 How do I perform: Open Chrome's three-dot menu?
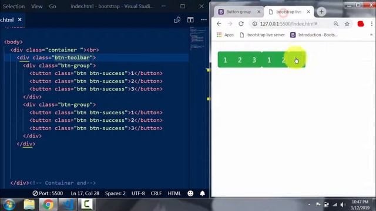pos(372,23)
